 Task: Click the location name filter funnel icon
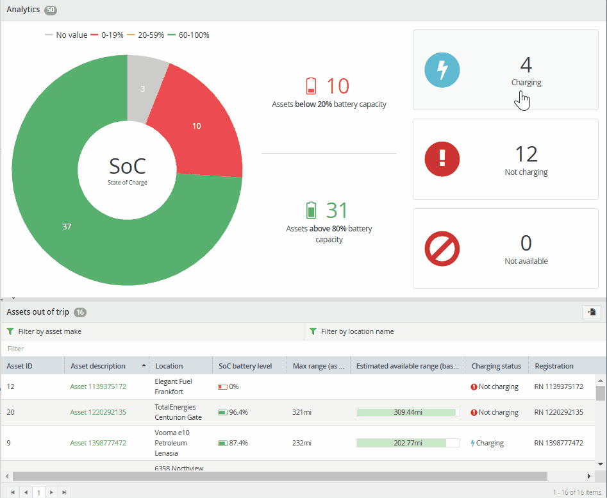313,331
